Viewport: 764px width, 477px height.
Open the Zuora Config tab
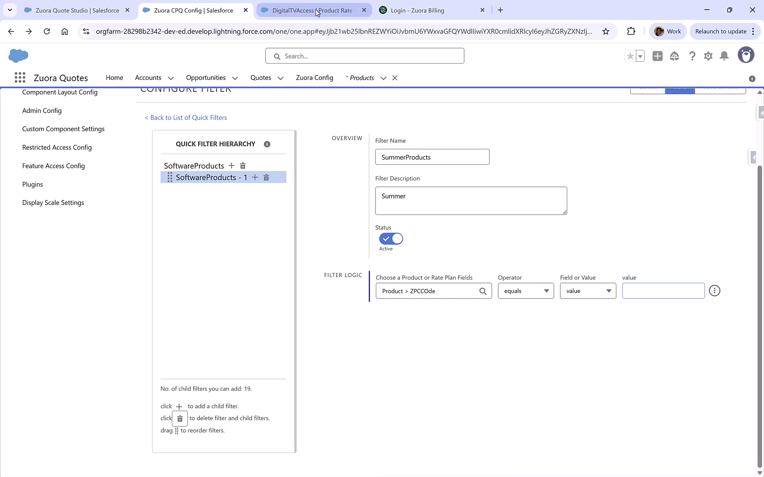[x=314, y=78]
